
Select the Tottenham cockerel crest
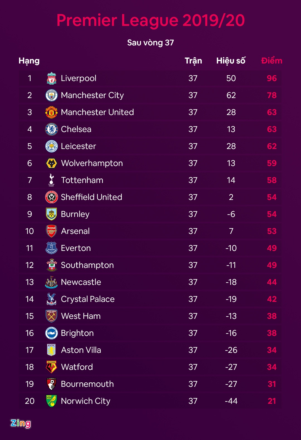click(x=52, y=180)
